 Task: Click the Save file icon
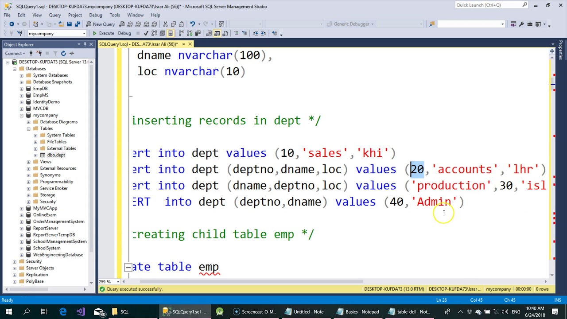(x=69, y=24)
